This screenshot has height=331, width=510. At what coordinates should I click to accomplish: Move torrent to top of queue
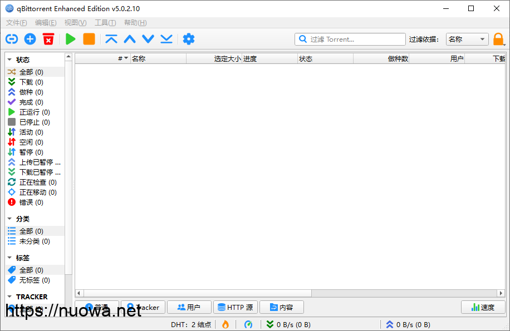click(111, 39)
